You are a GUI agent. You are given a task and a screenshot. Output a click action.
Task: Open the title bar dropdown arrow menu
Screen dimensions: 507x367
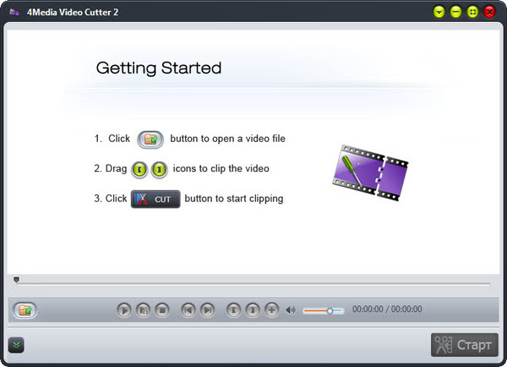pyautogui.click(x=439, y=12)
